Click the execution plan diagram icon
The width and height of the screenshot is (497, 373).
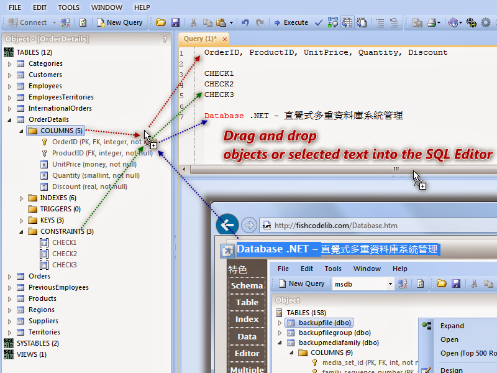[x=333, y=22]
